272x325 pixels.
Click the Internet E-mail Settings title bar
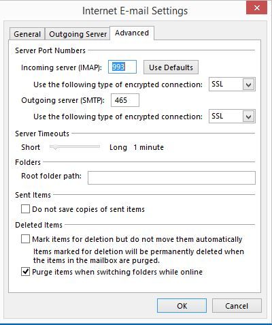135,11
